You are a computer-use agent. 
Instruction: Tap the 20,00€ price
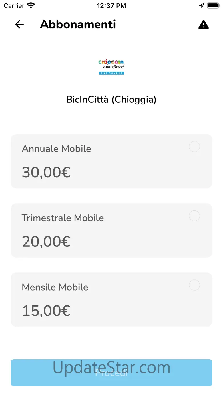tap(46, 242)
